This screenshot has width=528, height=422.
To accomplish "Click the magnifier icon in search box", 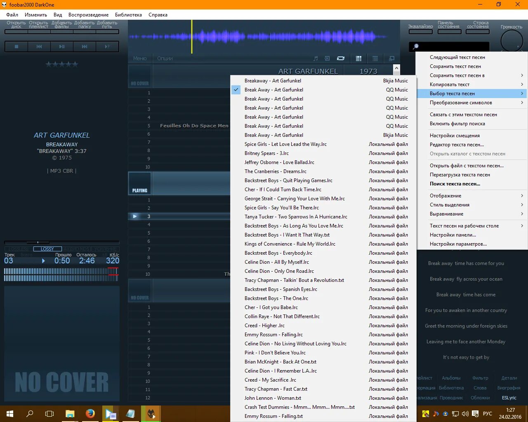I will 415,47.
